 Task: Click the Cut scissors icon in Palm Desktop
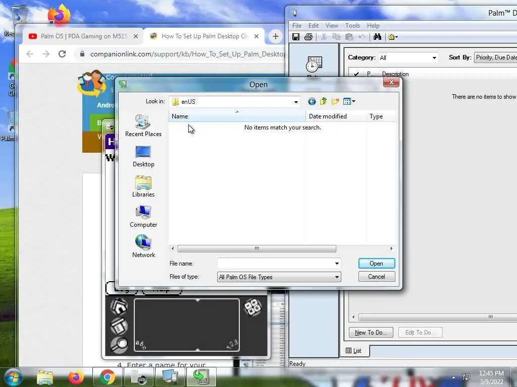click(x=324, y=37)
